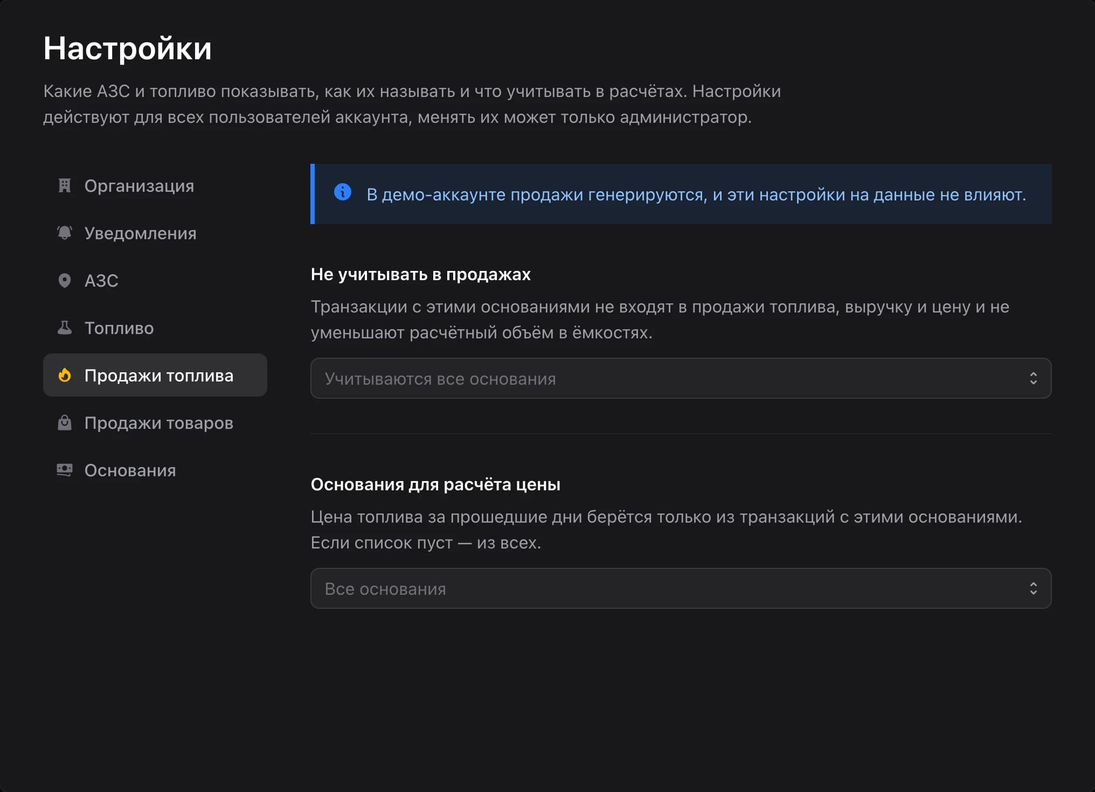Click the chevron arrows in 'Все основания' field
The image size is (1095, 792).
[1033, 589]
